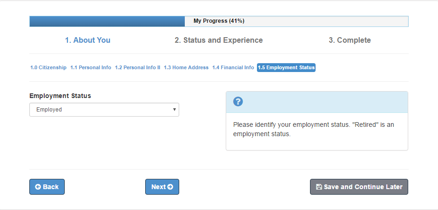
Task: Click the floppy disk save icon
Action: 319,187
